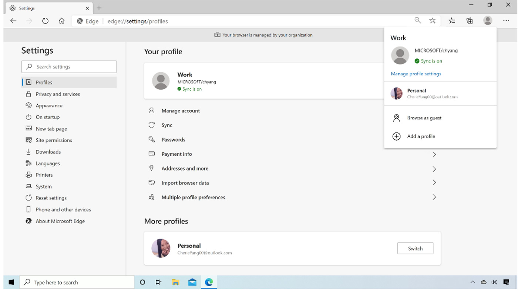Expand Addresses and more chevron
The width and height of the screenshot is (518, 290).
434,169
